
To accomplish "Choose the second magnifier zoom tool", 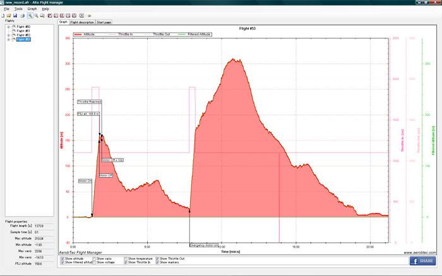I will [37, 16].
